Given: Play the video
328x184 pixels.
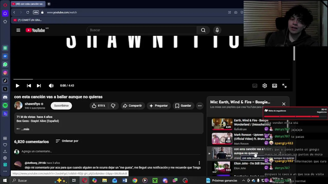Looking at the screenshot, I should [x=17, y=86].
